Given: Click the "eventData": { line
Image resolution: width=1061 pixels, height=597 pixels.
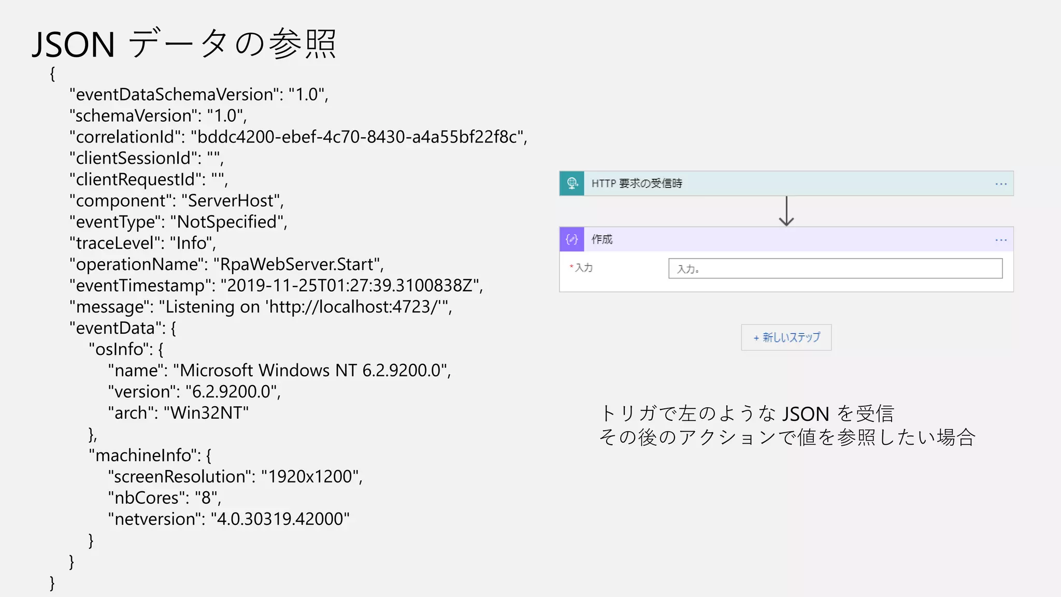Looking at the screenshot, I should 123,328.
